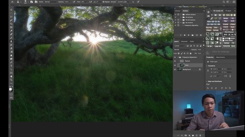This screenshot has height=137, width=245.
Task: Open the Kind filter dropdown in Layers
Action: point(180,46)
